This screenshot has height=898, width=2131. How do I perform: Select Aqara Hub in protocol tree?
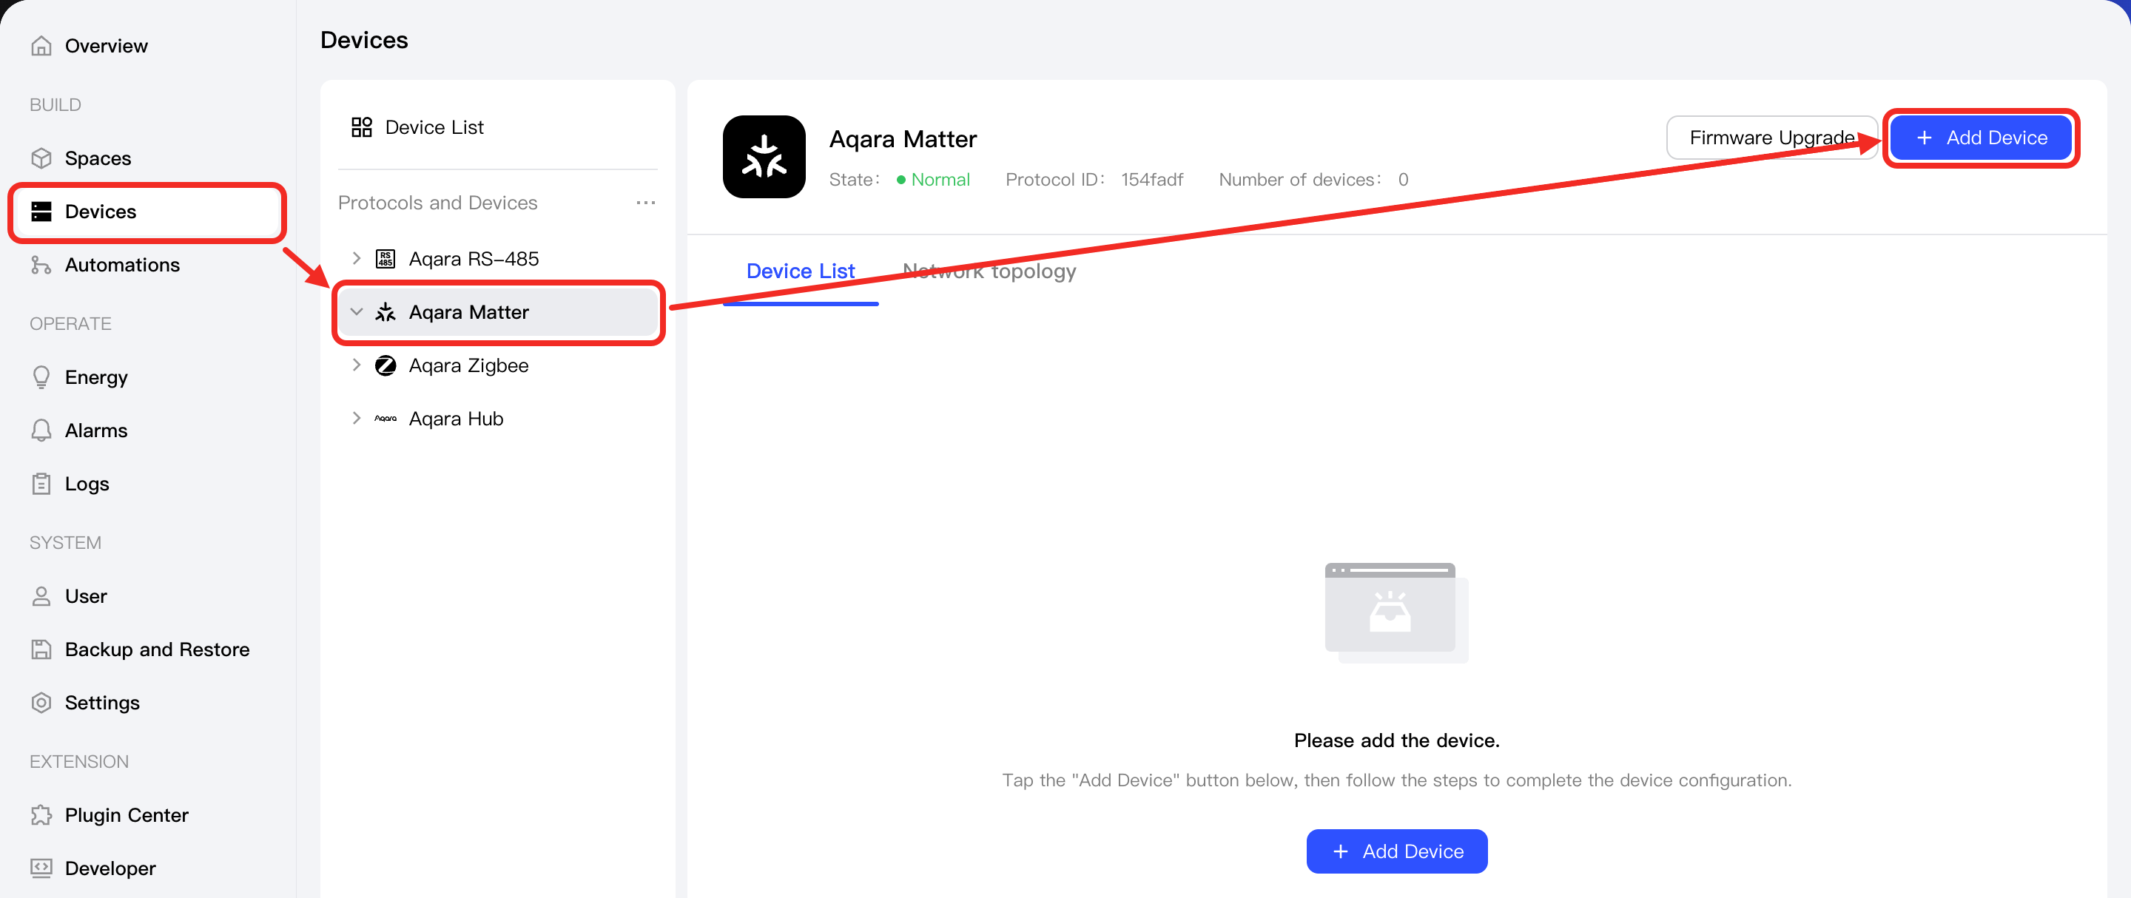pyautogui.click(x=456, y=419)
